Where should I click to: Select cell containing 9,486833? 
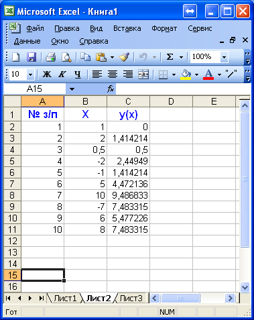pyautogui.click(x=128, y=195)
